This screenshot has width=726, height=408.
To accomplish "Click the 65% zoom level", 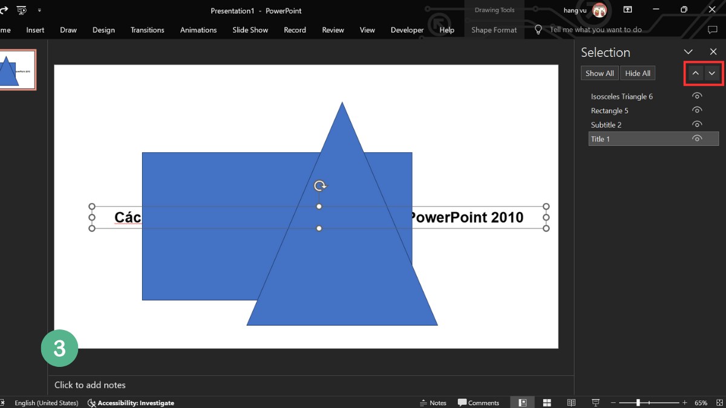I will [x=701, y=403].
